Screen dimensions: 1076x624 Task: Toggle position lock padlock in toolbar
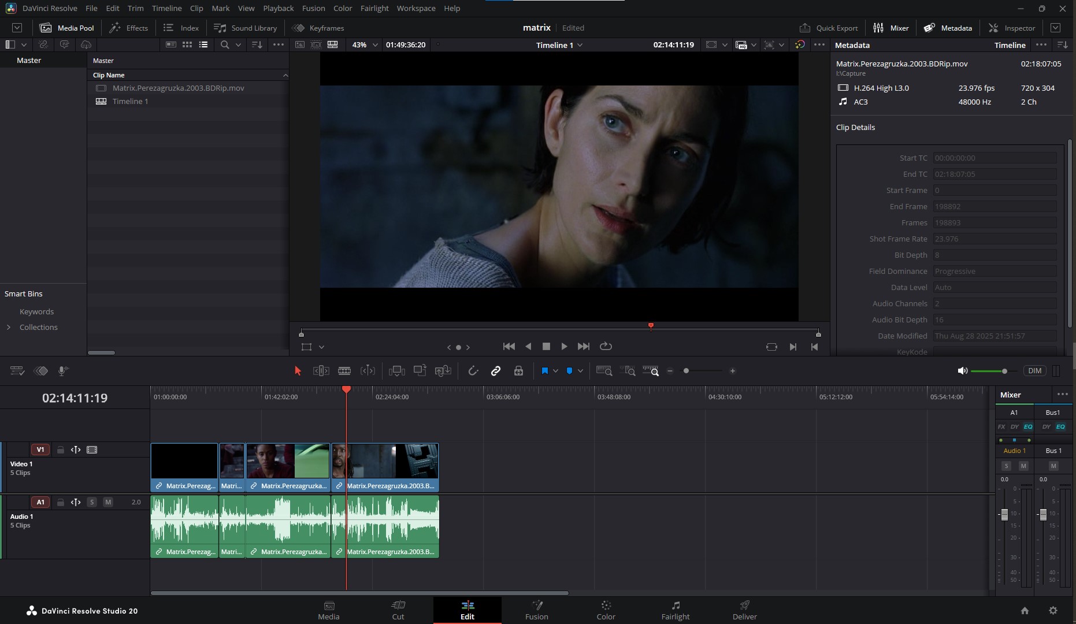tap(518, 371)
